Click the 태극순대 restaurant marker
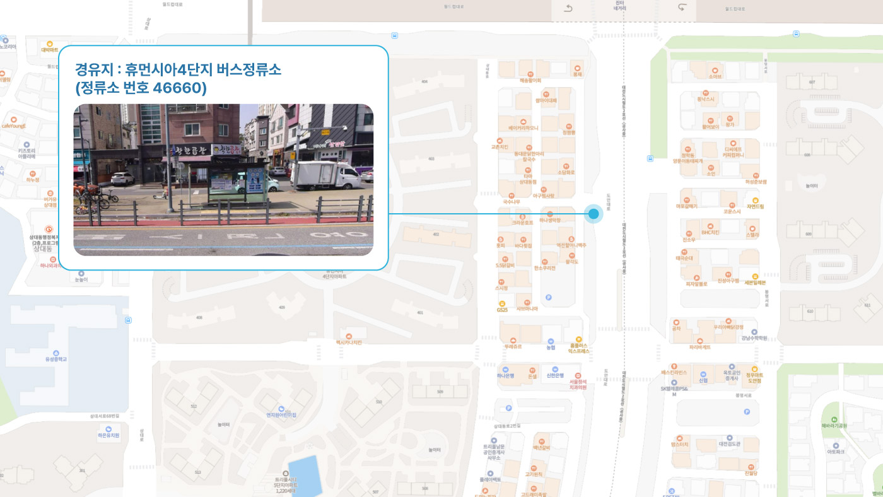This screenshot has height=497, width=883. point(684,251)
